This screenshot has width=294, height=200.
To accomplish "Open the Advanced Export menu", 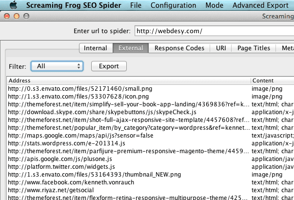I will [x=260, y=5].
